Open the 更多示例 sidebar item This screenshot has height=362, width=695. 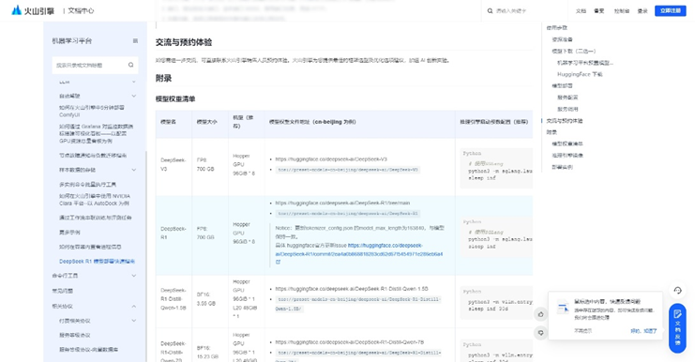69,233
